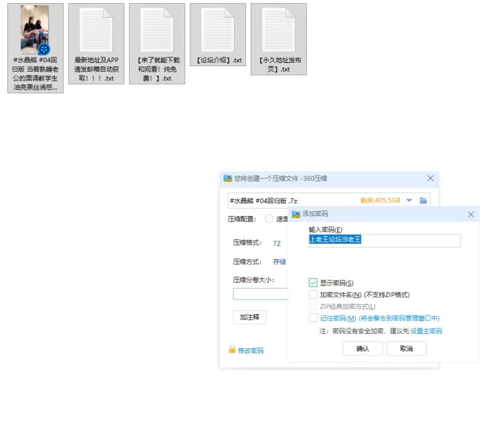This screenshot has width=494, height=432.
Task: Close the 360压缩 create archive dialog
Action: [x=430, y=178]
